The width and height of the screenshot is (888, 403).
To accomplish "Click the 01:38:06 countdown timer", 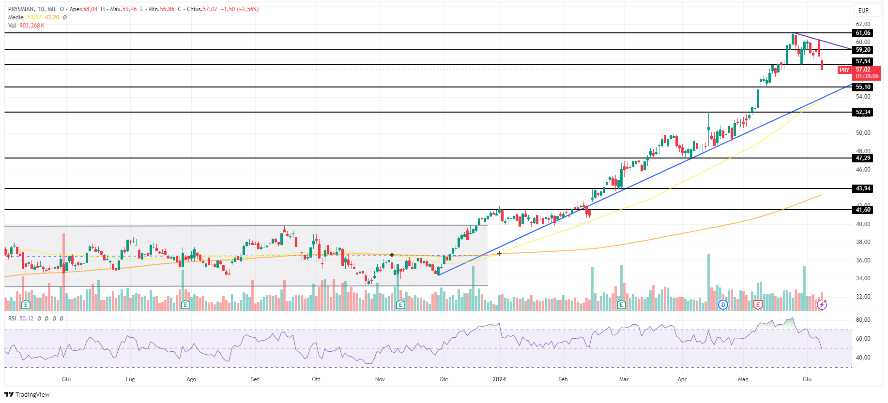I will click(867, 76).
